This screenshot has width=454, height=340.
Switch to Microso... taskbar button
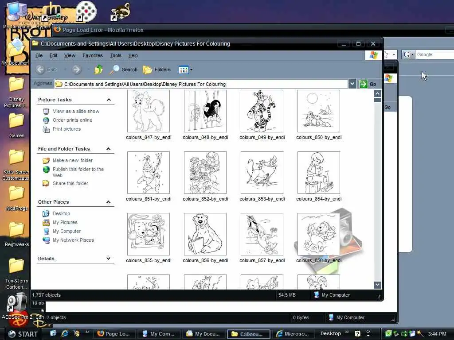coord(293,334)
